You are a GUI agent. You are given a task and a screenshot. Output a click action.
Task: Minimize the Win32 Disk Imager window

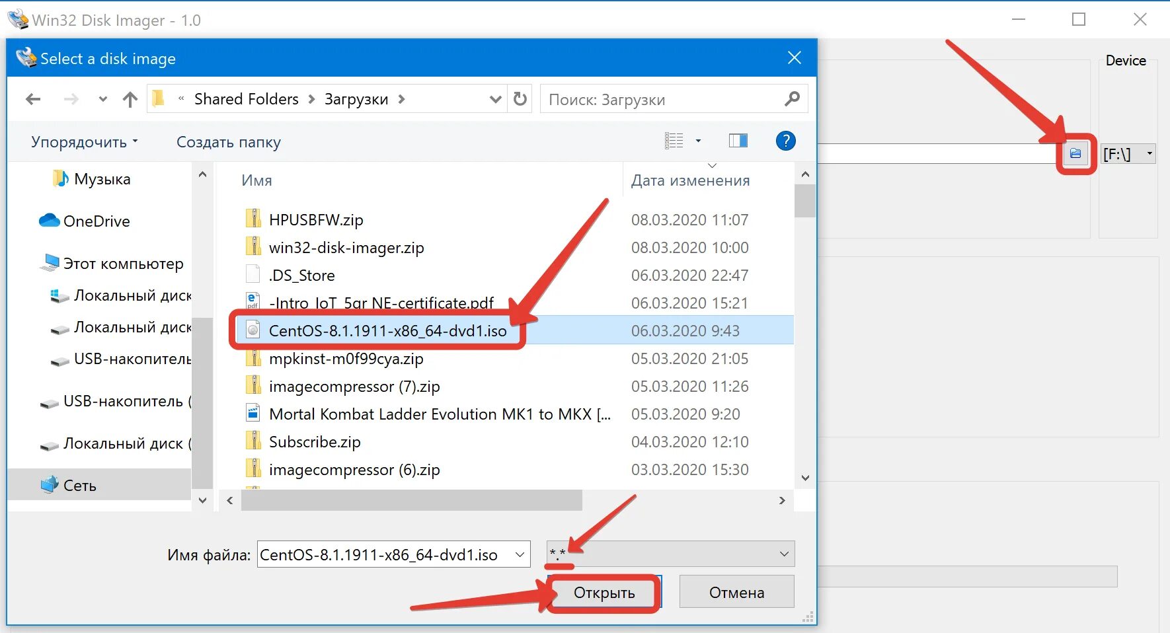1019,20
